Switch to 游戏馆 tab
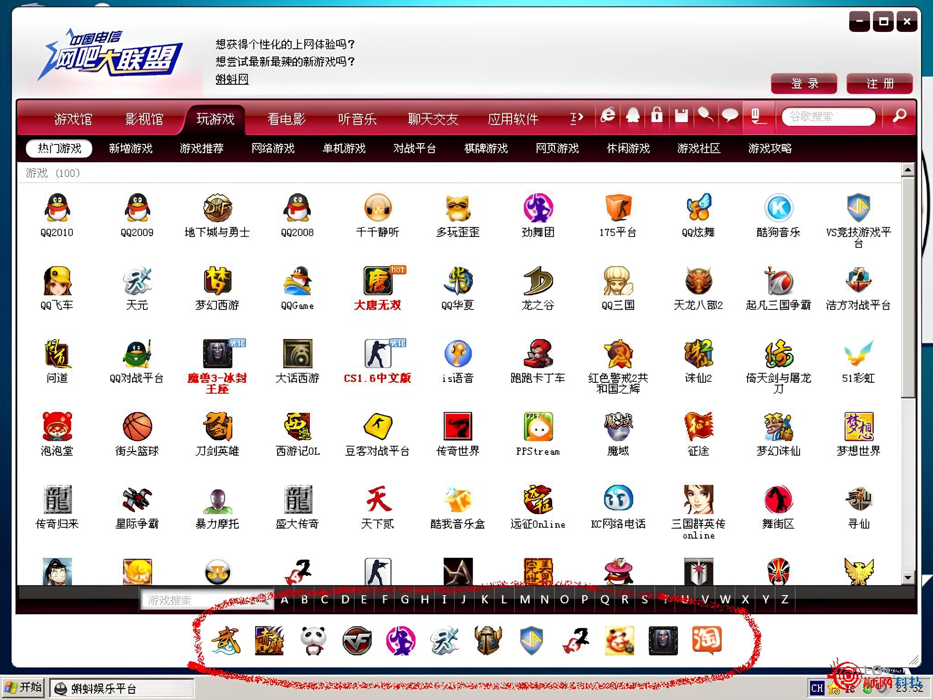 tap(73, 119)
